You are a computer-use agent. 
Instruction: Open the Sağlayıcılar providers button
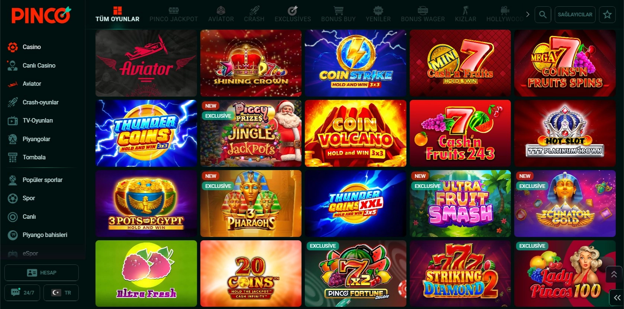tap(575, 14)
